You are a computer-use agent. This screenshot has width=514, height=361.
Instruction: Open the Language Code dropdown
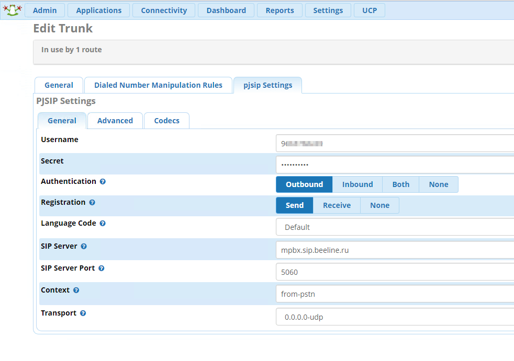pyautogui.click(x=395, y=227)
